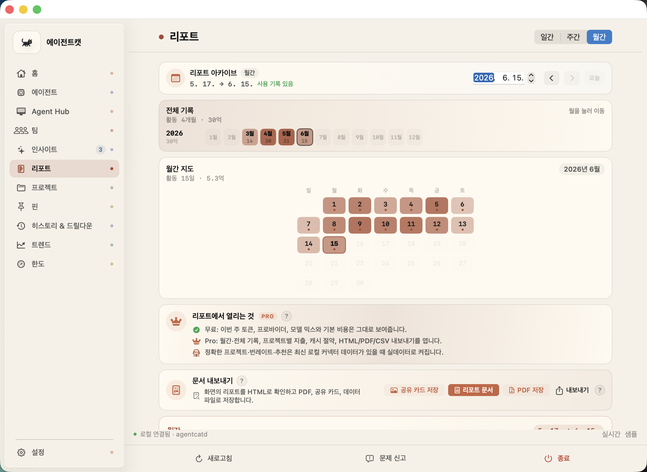Click PDF 저장 button
This screenshot has width=647, height=472.
click(526, 390)
